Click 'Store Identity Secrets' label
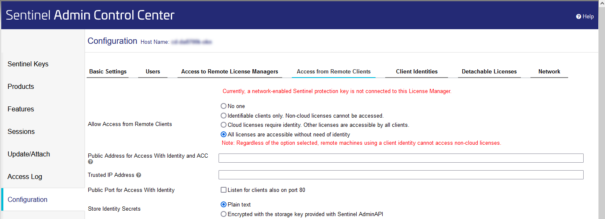605x219 pixels. 114,209
